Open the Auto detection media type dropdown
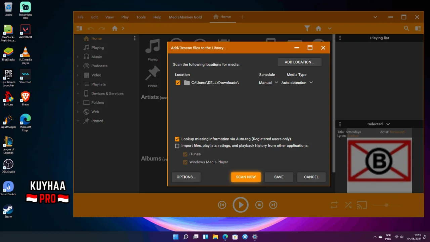Image resolution: width=430 pixels, height=242 pixels. pos(297,83)
